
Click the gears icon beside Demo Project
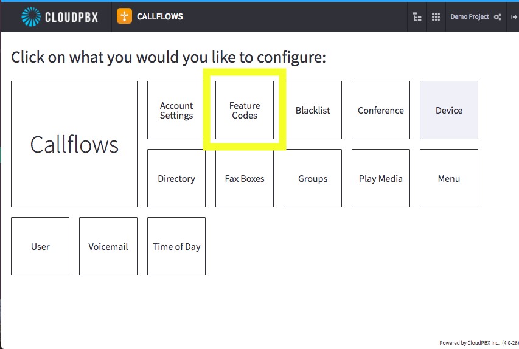pos(497,17)
